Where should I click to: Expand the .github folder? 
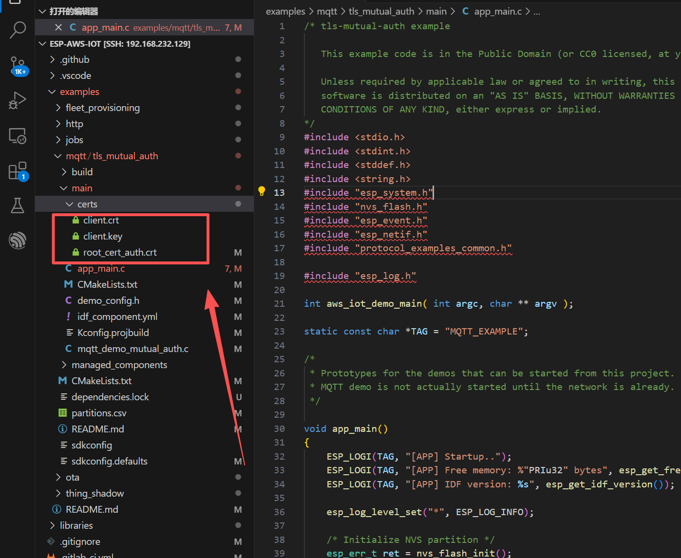(x=53, y=59)
